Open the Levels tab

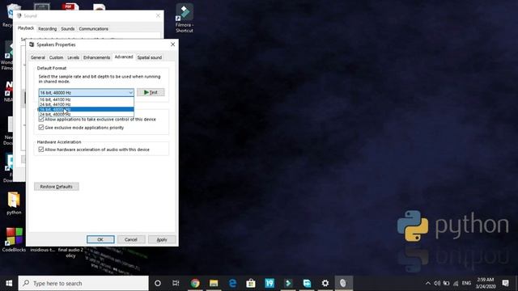tap(73, 57)
